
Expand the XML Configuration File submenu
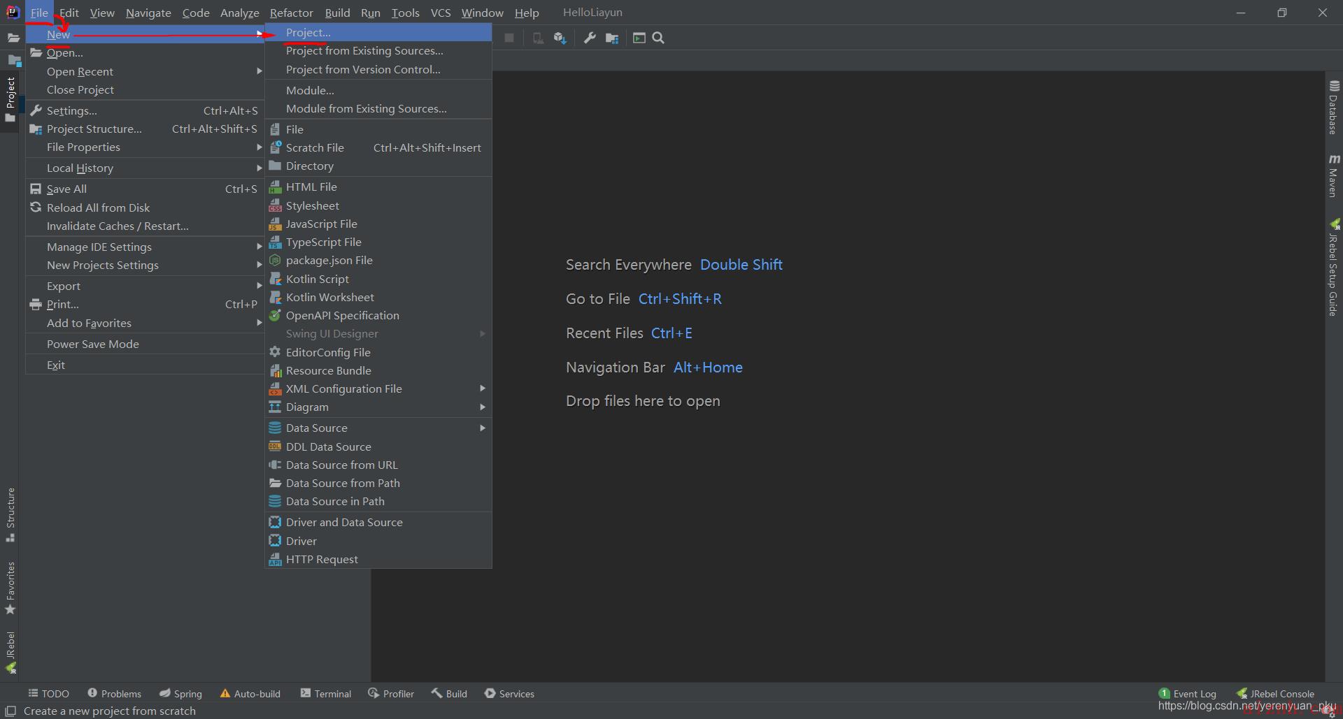click(x=378, y=388)
